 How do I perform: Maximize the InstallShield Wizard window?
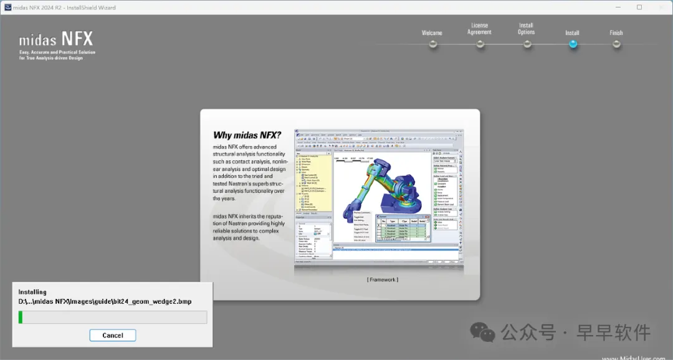point(639,7)
